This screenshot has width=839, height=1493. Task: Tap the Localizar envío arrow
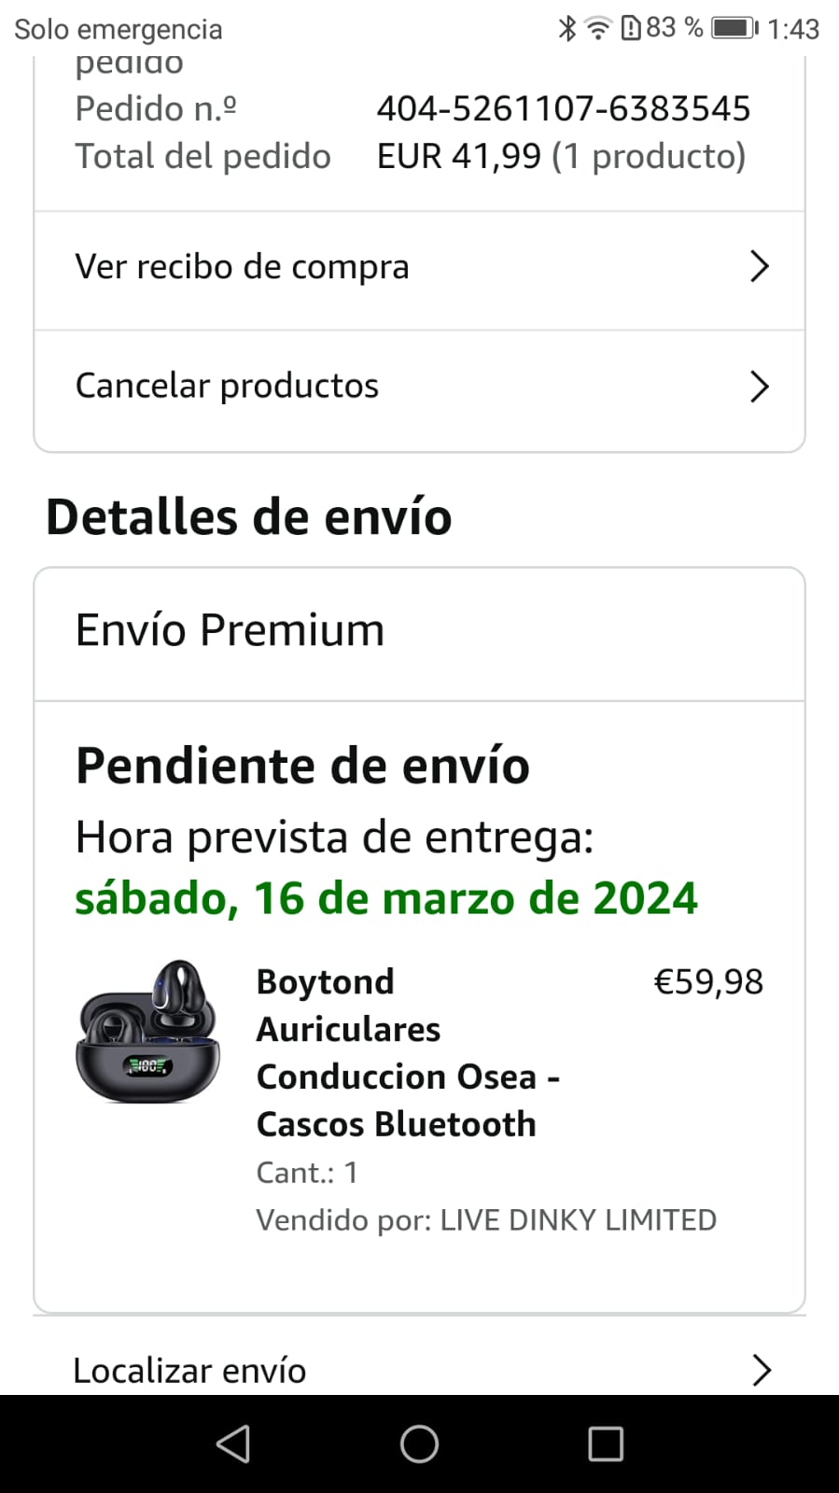(762, 1370)
